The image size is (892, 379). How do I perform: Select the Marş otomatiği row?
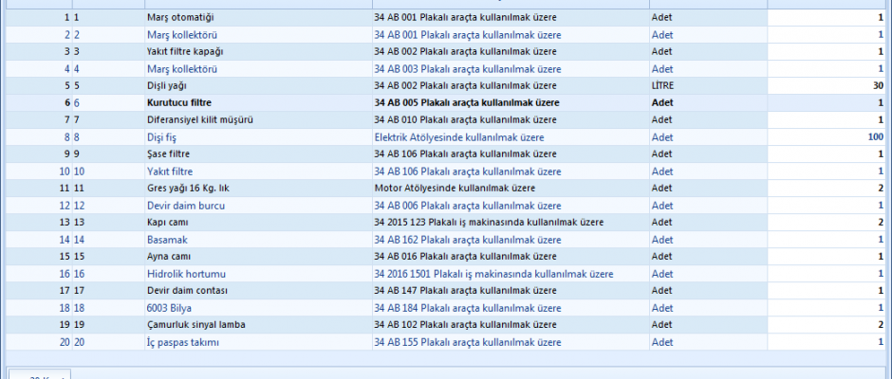(181, 18)
